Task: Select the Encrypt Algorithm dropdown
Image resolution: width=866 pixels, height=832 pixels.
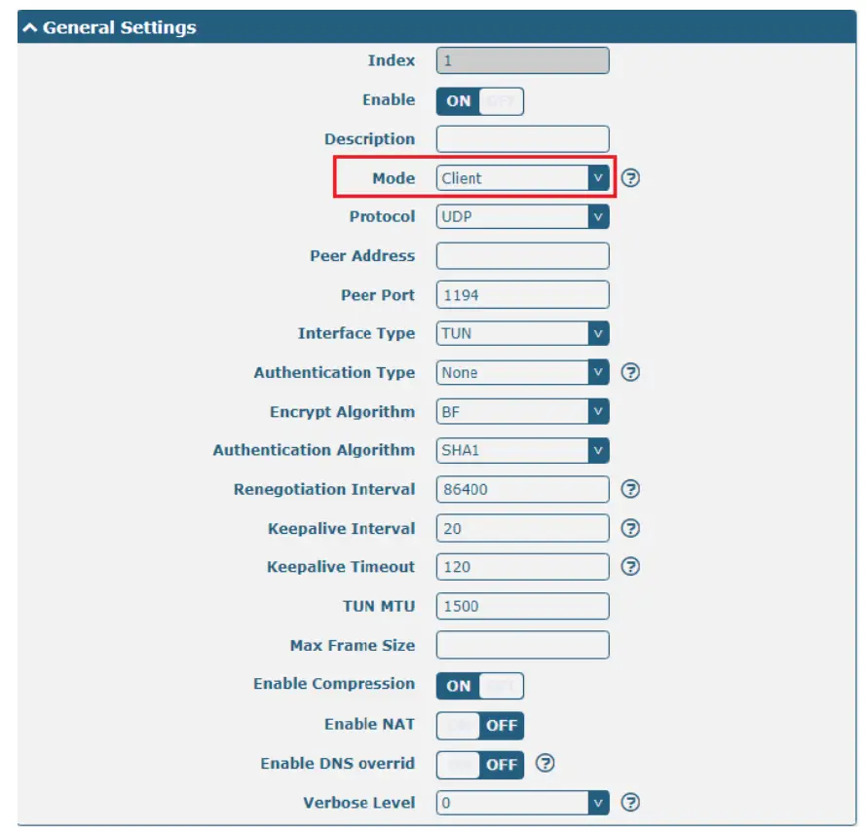Action: 522,411
